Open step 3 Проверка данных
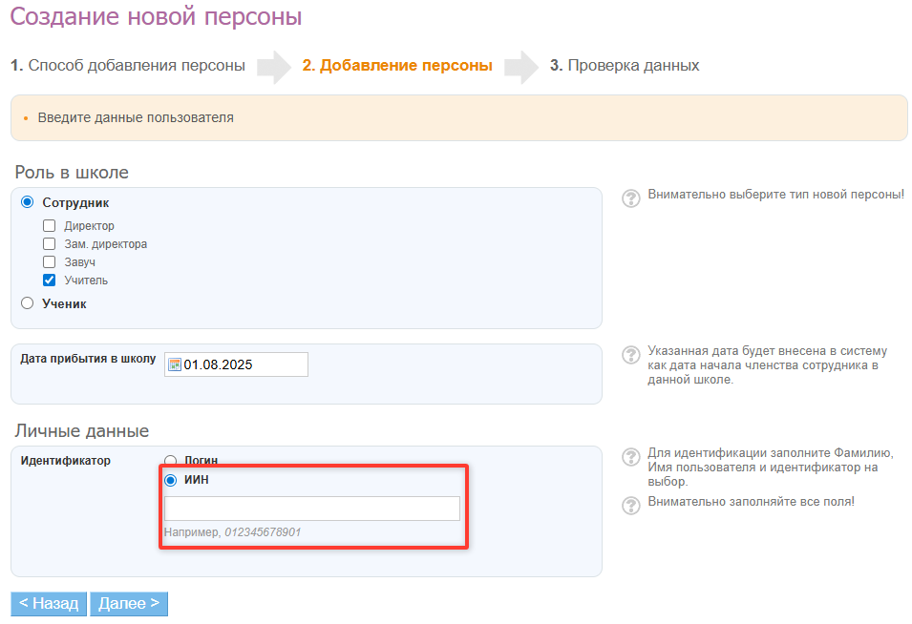Screen dimensions: 912x624 click(x=625, y=66)
